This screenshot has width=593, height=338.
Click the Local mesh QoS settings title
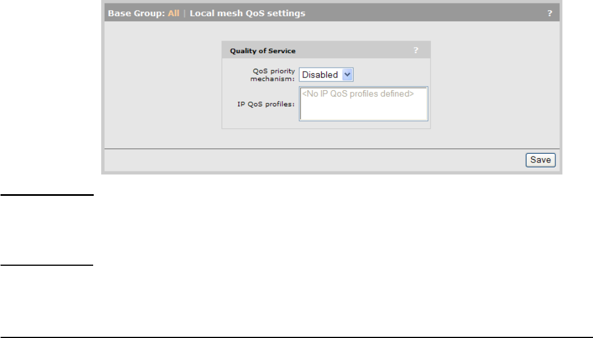[248, 13]
